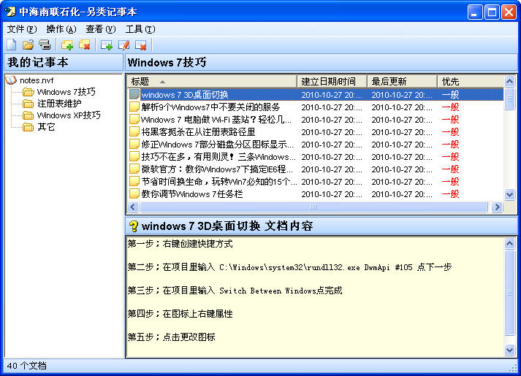The width and height of the screenshot is (521, 376).
Task: Open a notebook file via toolbar folder icon
Action: coord(28,45)
